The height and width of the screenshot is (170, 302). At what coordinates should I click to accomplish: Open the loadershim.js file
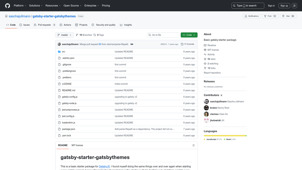tap(69, 122)
